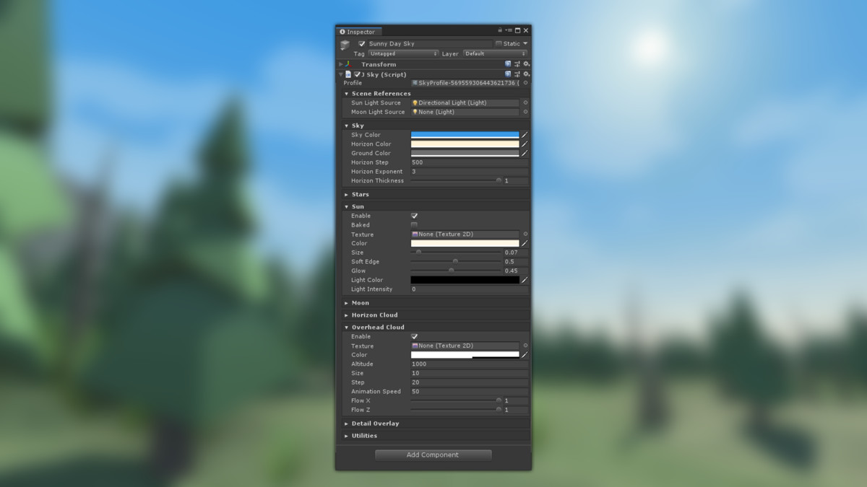Click the Sun Size slider handle
Viewport: 867px width, 487px height.
pos(418,253)
